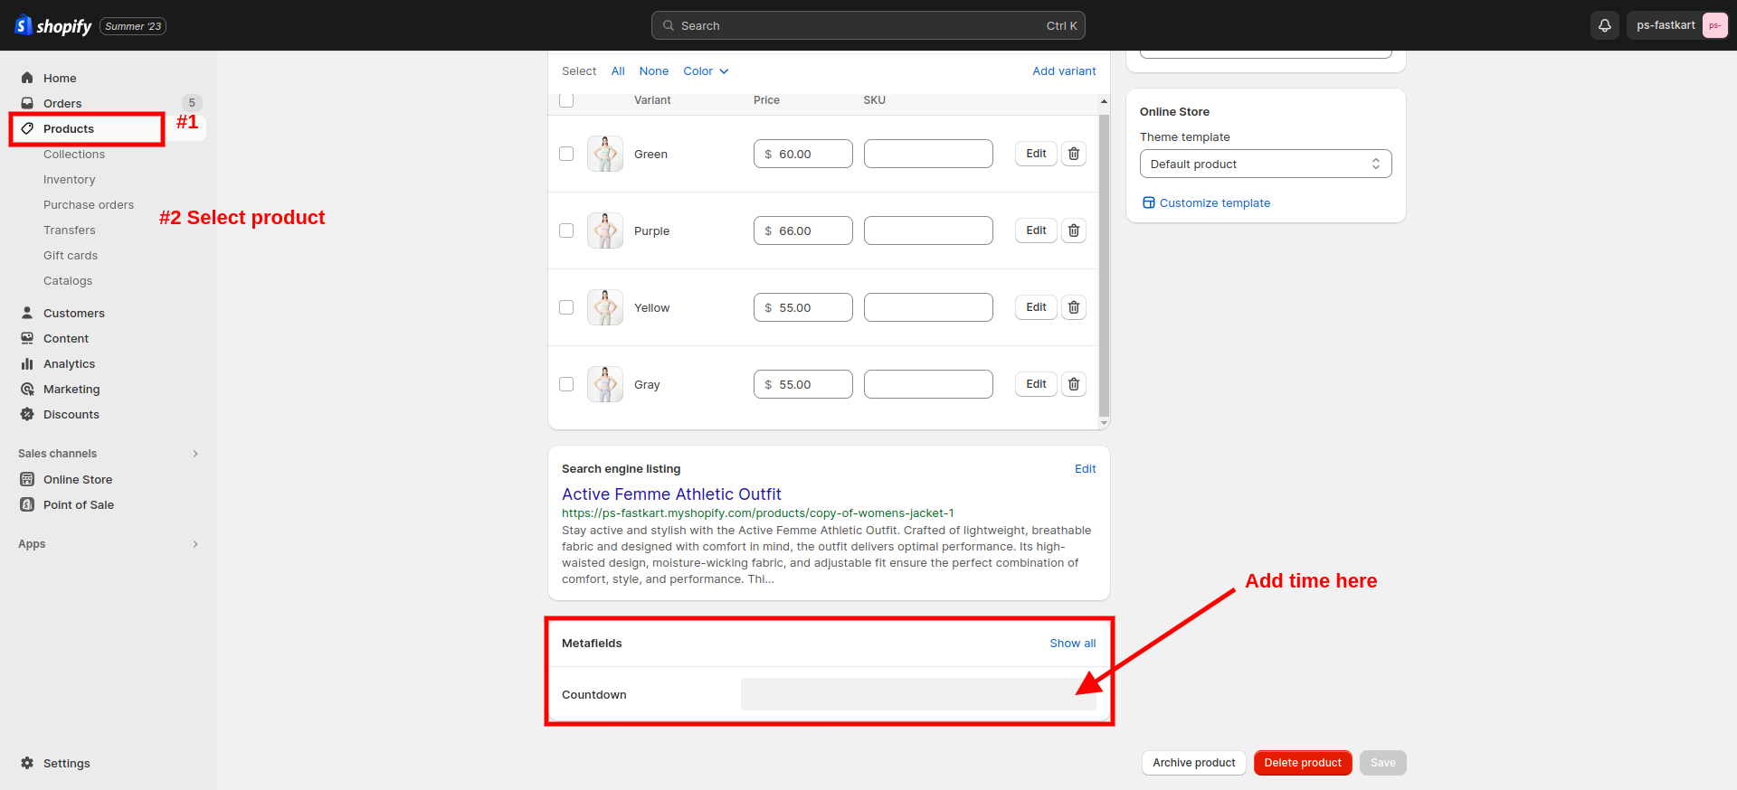The image size is (1737, 790).
Task: Click the Analytics bar chart icon
Action: pos(27,363)
